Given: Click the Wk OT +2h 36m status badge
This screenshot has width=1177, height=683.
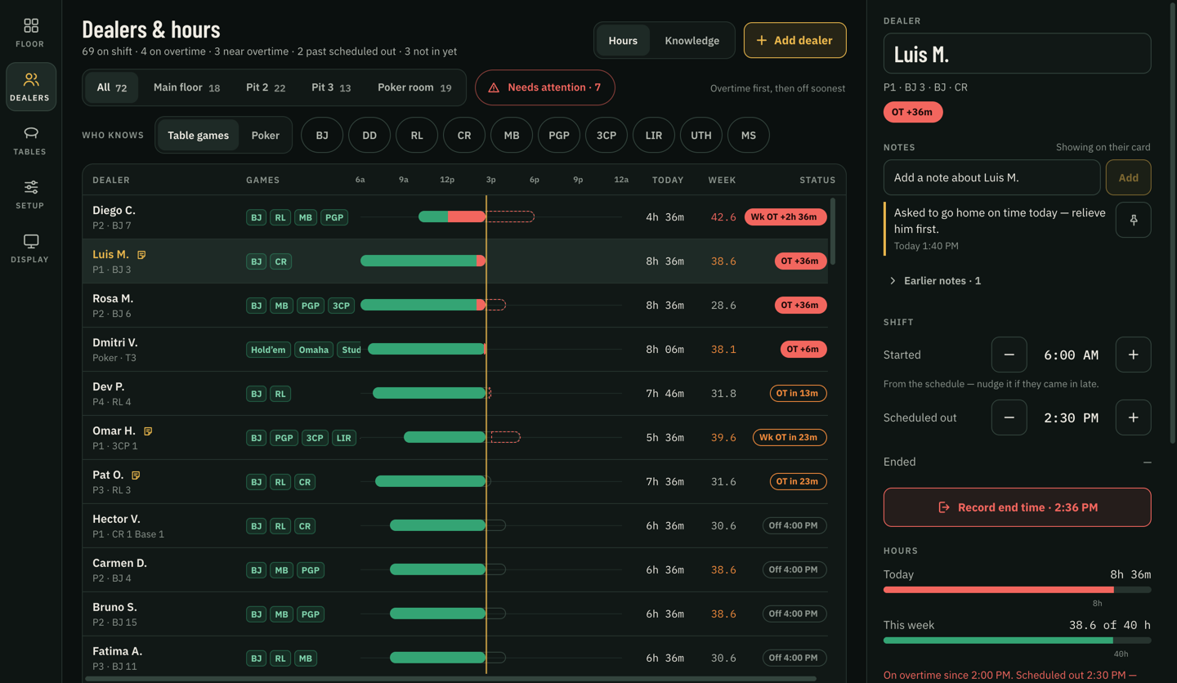Looking at the screenshot, I should coord(785,217).
